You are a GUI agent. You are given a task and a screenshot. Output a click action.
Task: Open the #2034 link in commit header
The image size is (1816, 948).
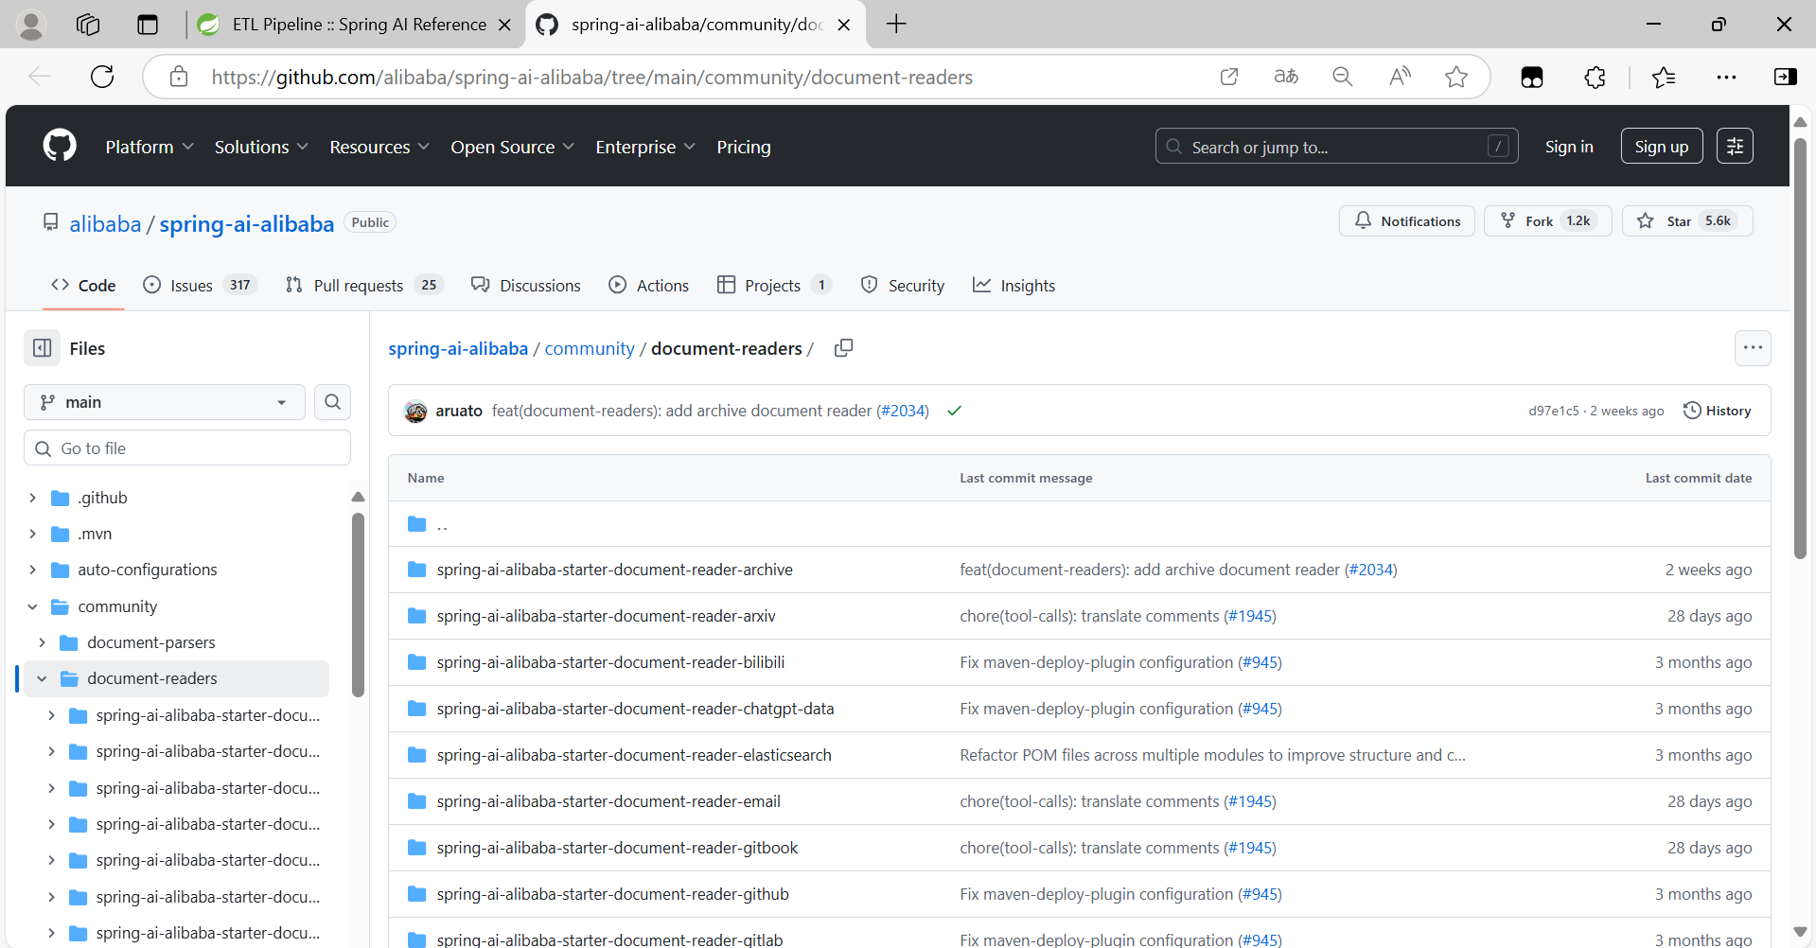click(903, 411)
